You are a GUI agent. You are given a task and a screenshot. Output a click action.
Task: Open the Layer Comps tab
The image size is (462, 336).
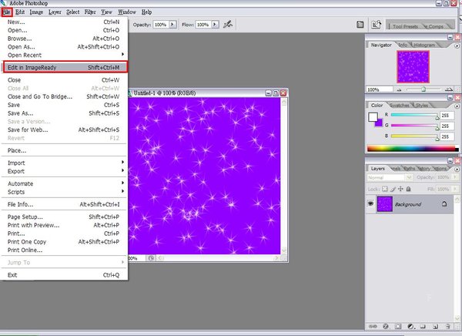point(436,26)
